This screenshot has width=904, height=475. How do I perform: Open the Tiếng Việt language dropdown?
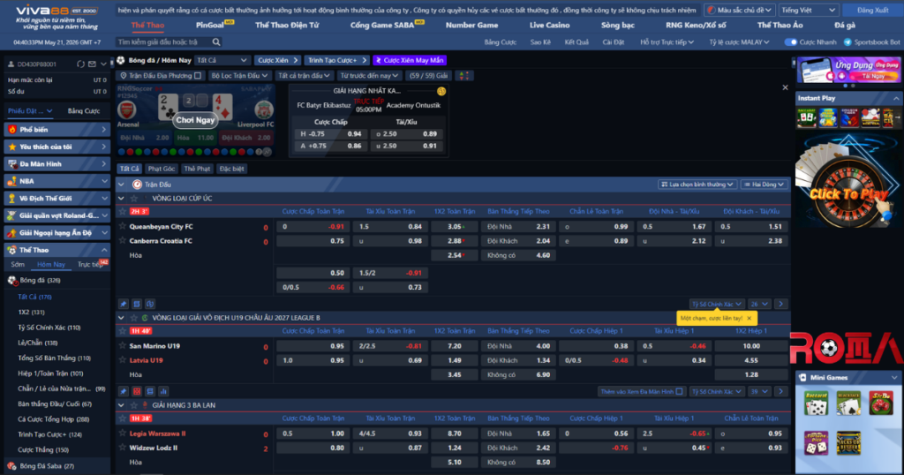coord(809,10)
